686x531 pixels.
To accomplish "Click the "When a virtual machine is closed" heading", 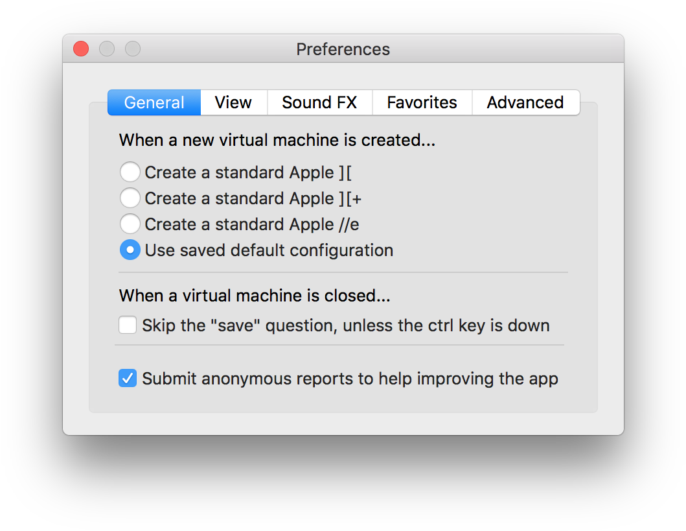I will pos(255,296).
